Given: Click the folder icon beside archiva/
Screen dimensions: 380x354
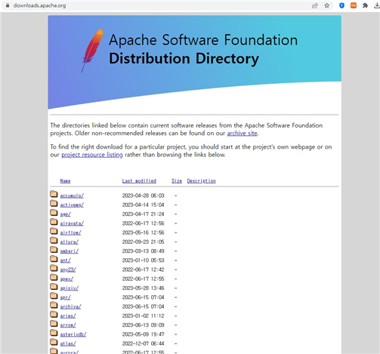Looking at the screenshot, I should pos(54,305).
